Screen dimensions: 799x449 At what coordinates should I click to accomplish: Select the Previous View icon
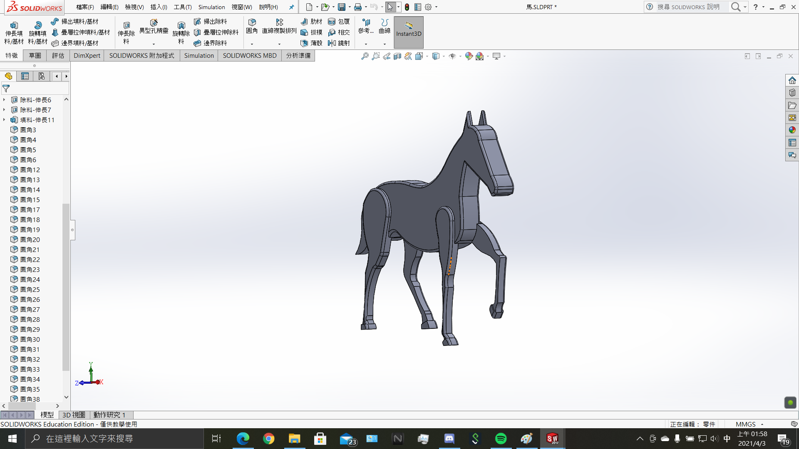387,56
